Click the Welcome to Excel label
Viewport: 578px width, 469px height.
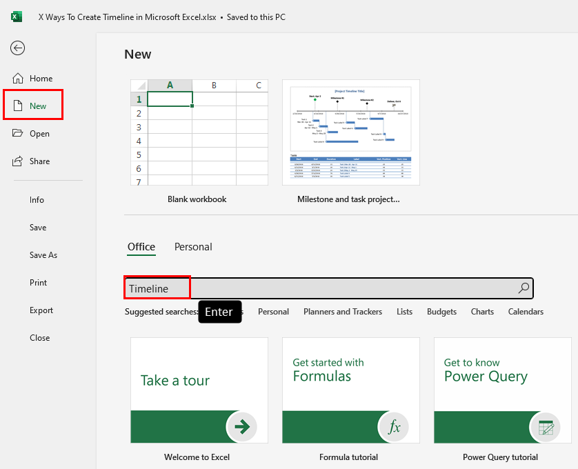197,457
